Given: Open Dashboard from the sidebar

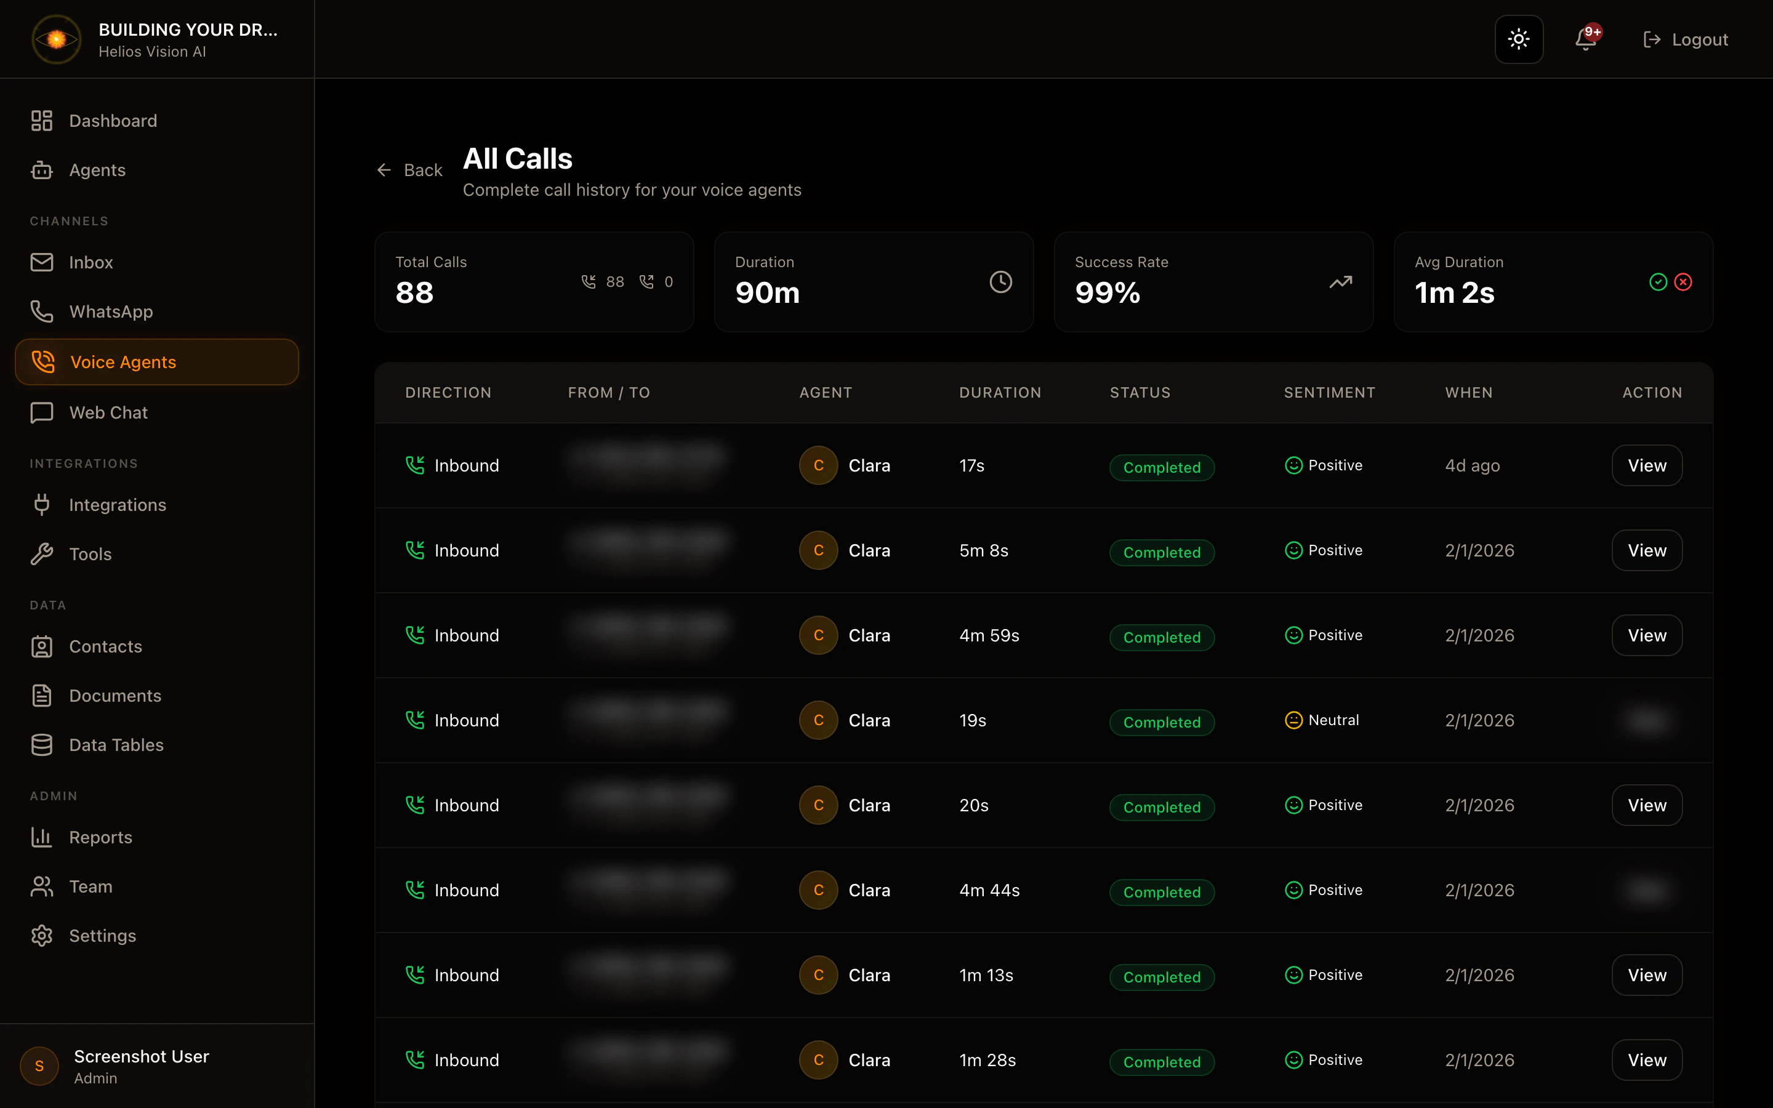Looking at the screenshot, I should (x=113, y=121).
